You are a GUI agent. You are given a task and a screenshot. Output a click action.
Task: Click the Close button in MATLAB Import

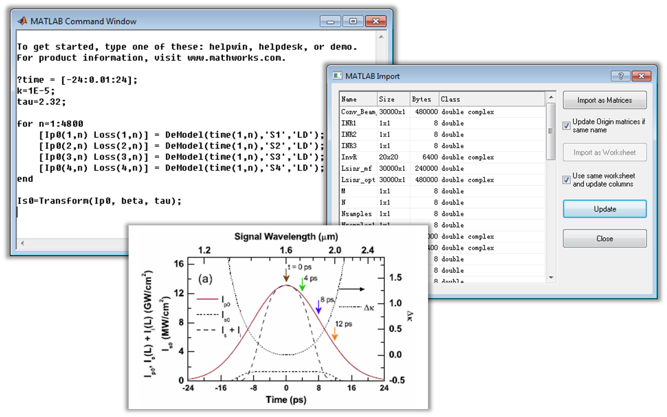[605, 238]
